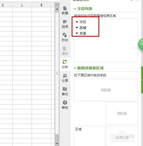Screen dimensions: 143x146
Task: Select column L header
Action: pyautogui.click(x=22, y=5)
